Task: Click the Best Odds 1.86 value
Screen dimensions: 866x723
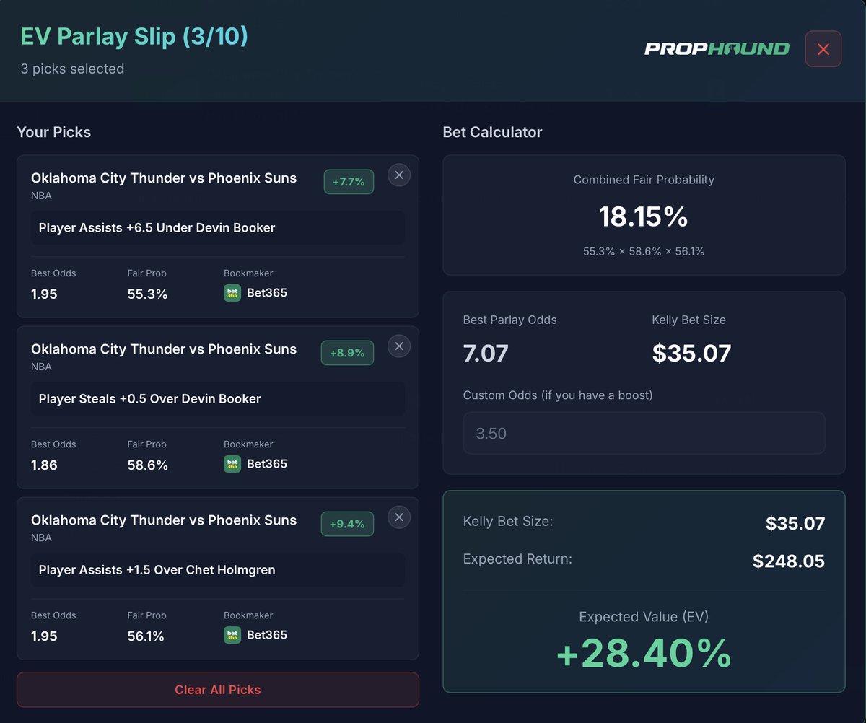Action: [44, 465]
